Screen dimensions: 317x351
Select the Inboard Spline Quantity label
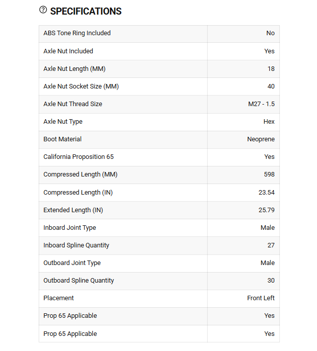pyautogui.click(x=76, y=245)
